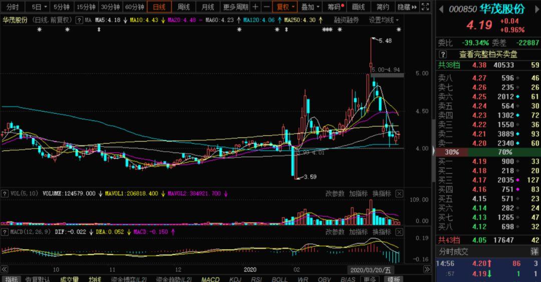The height and width of the screenshot is (282, 541).
Task: Jump chart forward with double-right arrow
Action: click(x=427, y=269)
